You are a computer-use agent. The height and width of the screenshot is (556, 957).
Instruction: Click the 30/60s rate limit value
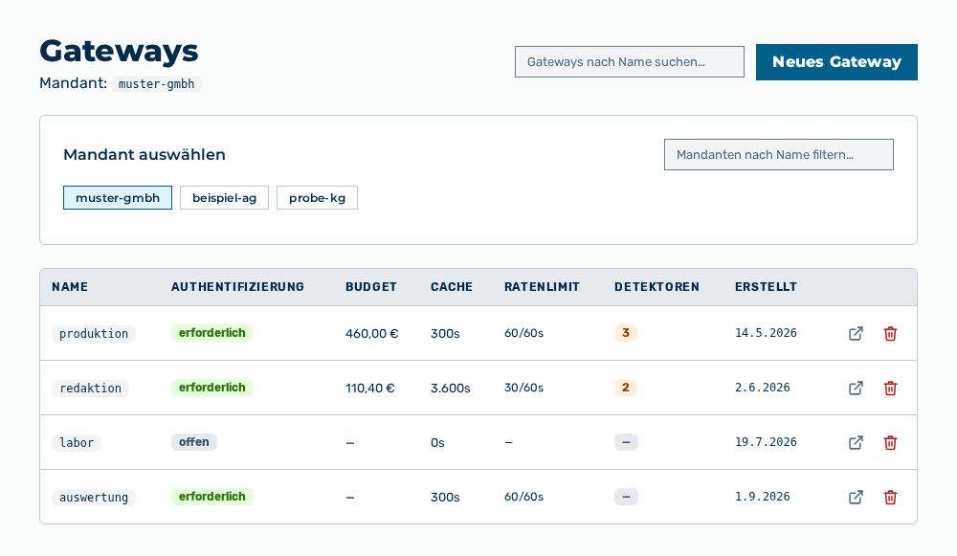pyautogui.click(x=523, y=388)
